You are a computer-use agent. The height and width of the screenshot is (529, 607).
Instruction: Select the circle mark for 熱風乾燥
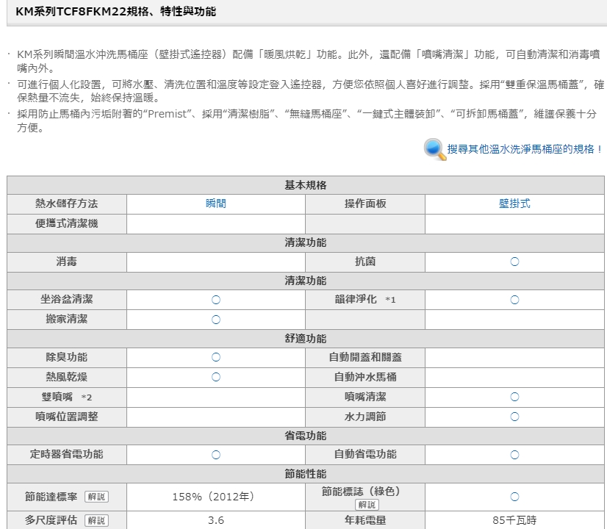point(215,377)
